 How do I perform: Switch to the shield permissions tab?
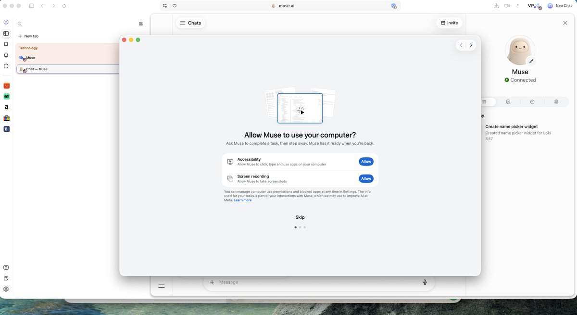[508, 102]
